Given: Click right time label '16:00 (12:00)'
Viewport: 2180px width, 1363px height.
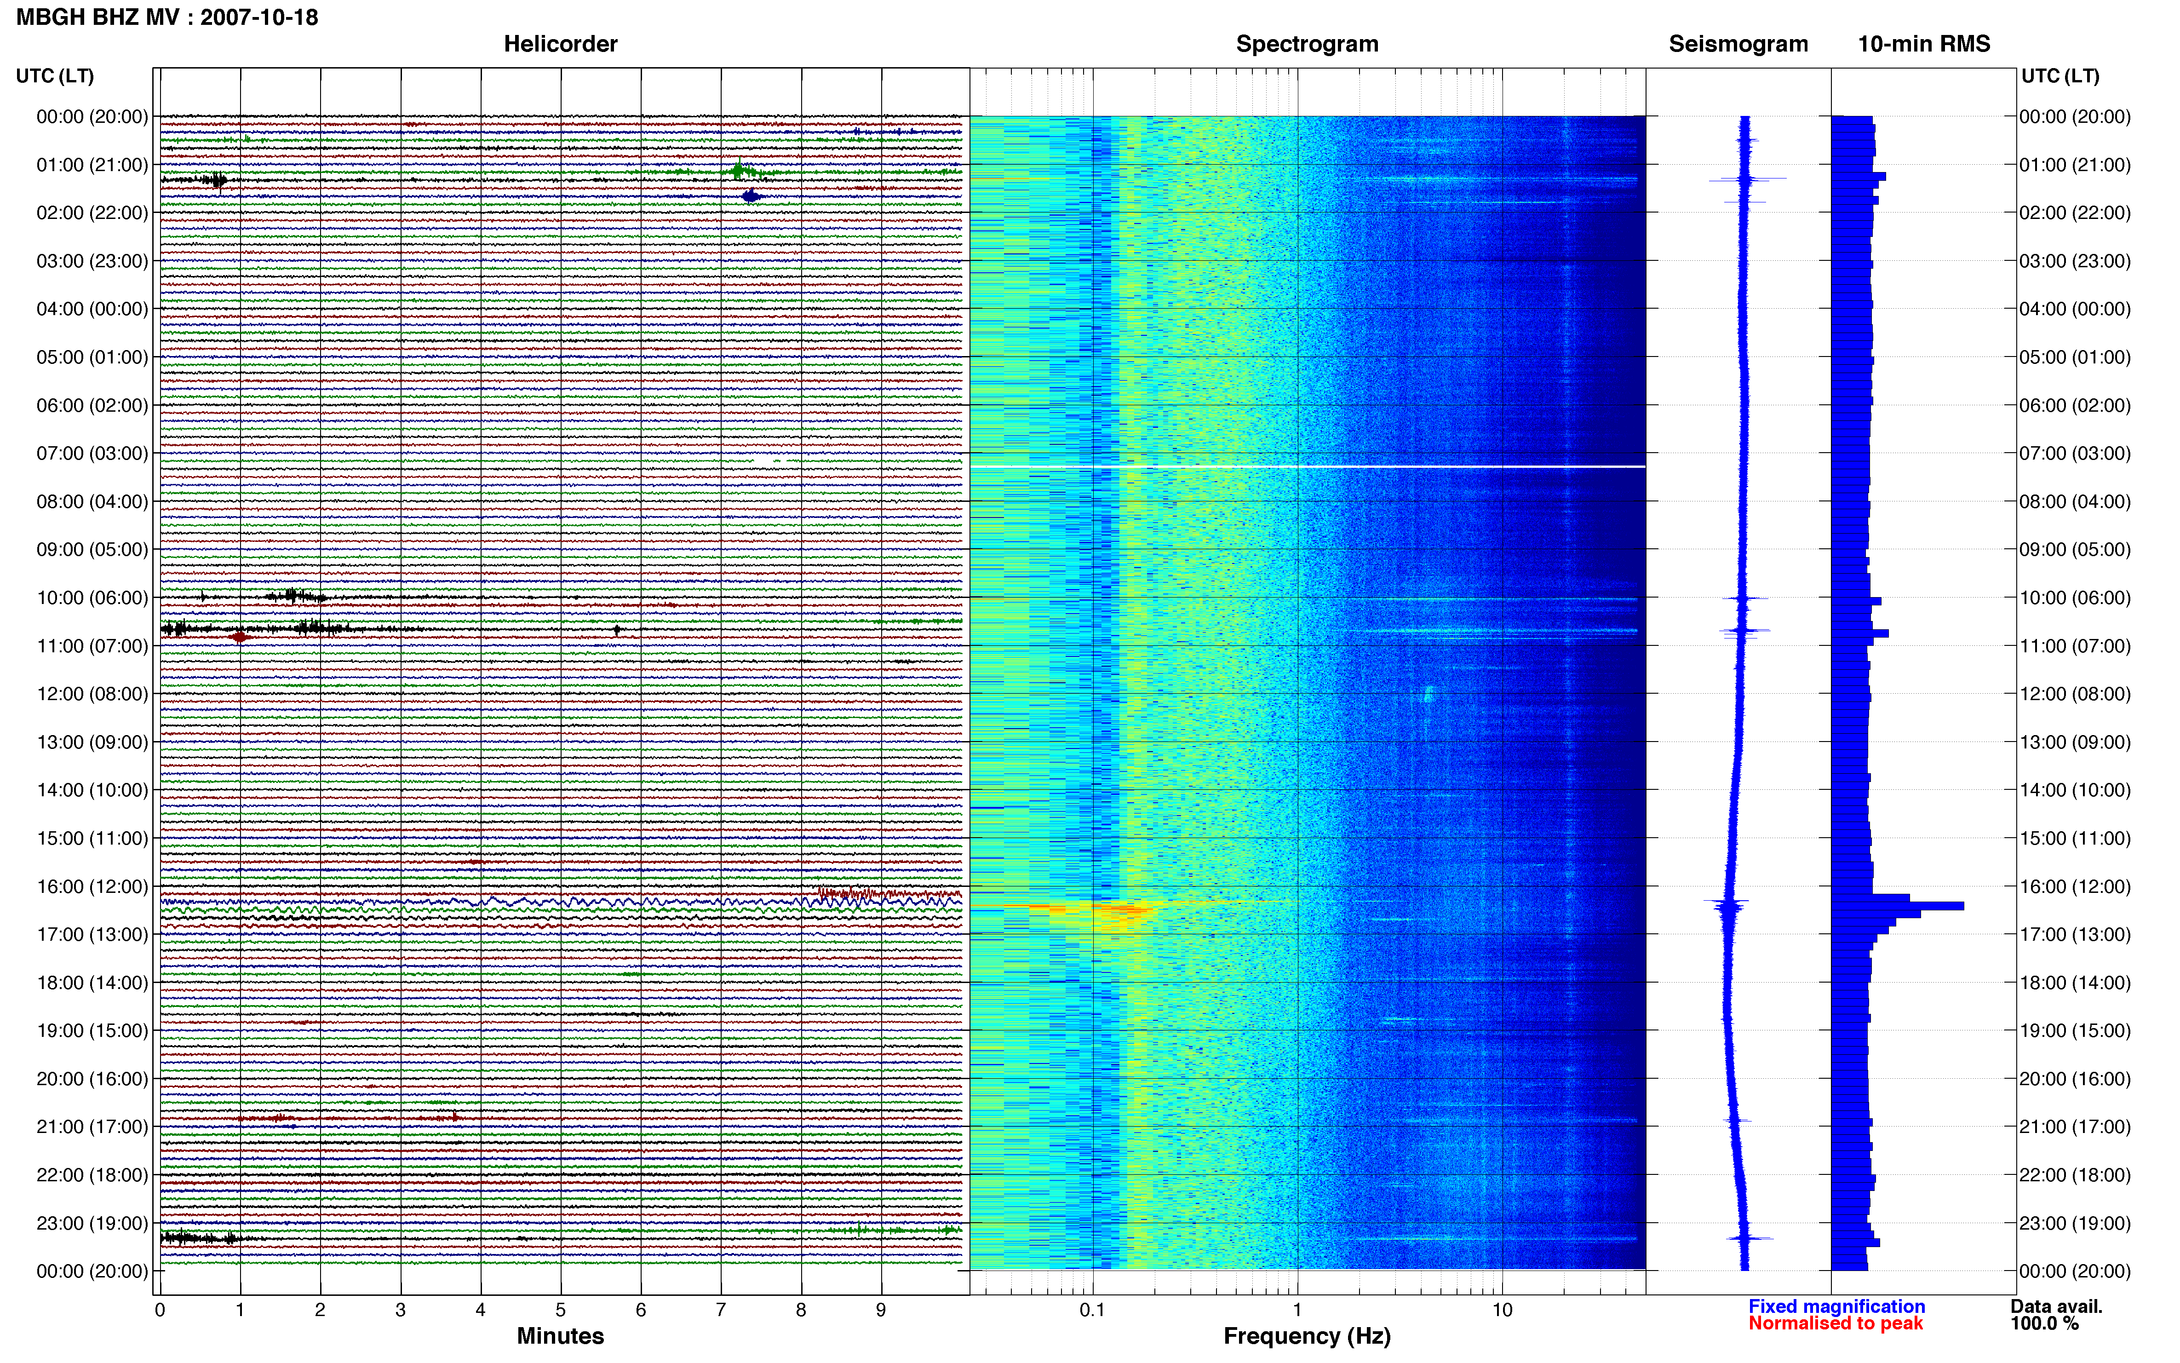Looking at the screenshot, I should (2076, 886).
